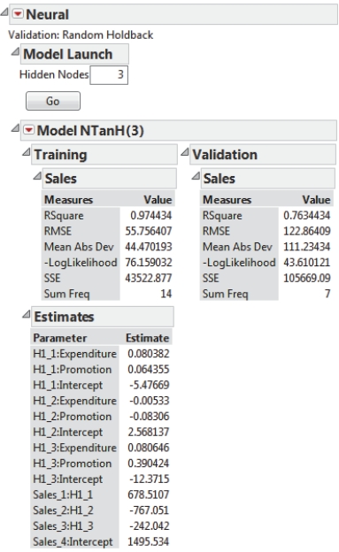Select the estimate value -767.051
339x552 pixels.
pyautogui.click(x=150, y=510)
